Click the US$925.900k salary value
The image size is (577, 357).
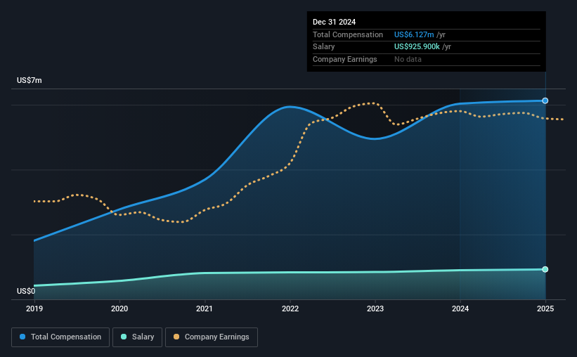[x=417, y=47]
